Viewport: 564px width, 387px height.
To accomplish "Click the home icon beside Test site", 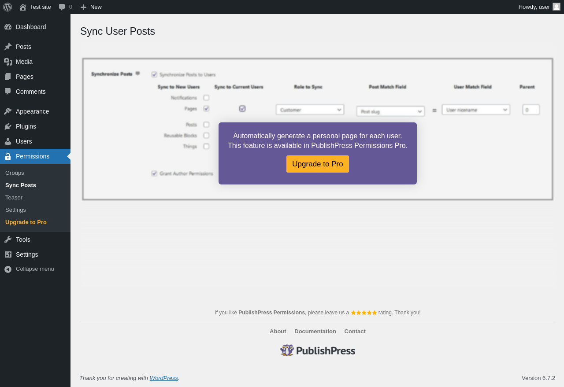I will pyautogui.click(x=23, y=7).
